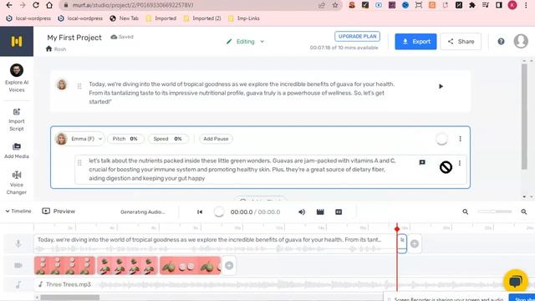Image resolution: width=535 pixels, height=301 pixels.
Task: Select the Three Trees.mp3 music track
Action: point(284,284)
